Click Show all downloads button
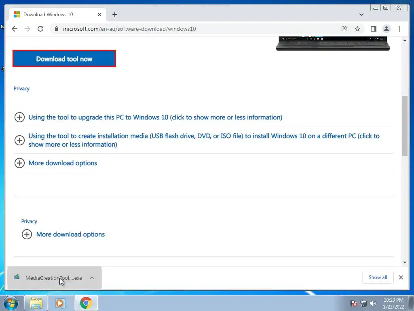The width and height of the screenshot is (414, 311). click(378, 277)
